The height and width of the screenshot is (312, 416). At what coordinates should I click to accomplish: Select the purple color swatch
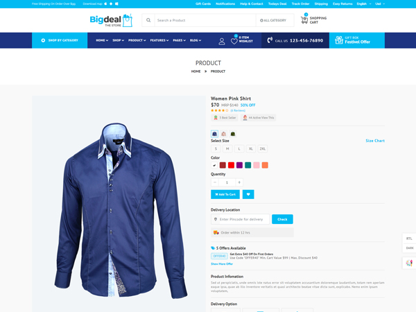pos(240,165)
